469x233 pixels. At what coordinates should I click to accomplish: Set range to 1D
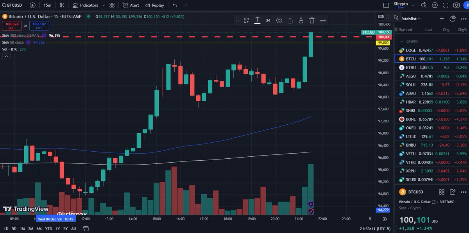(6, 228)
